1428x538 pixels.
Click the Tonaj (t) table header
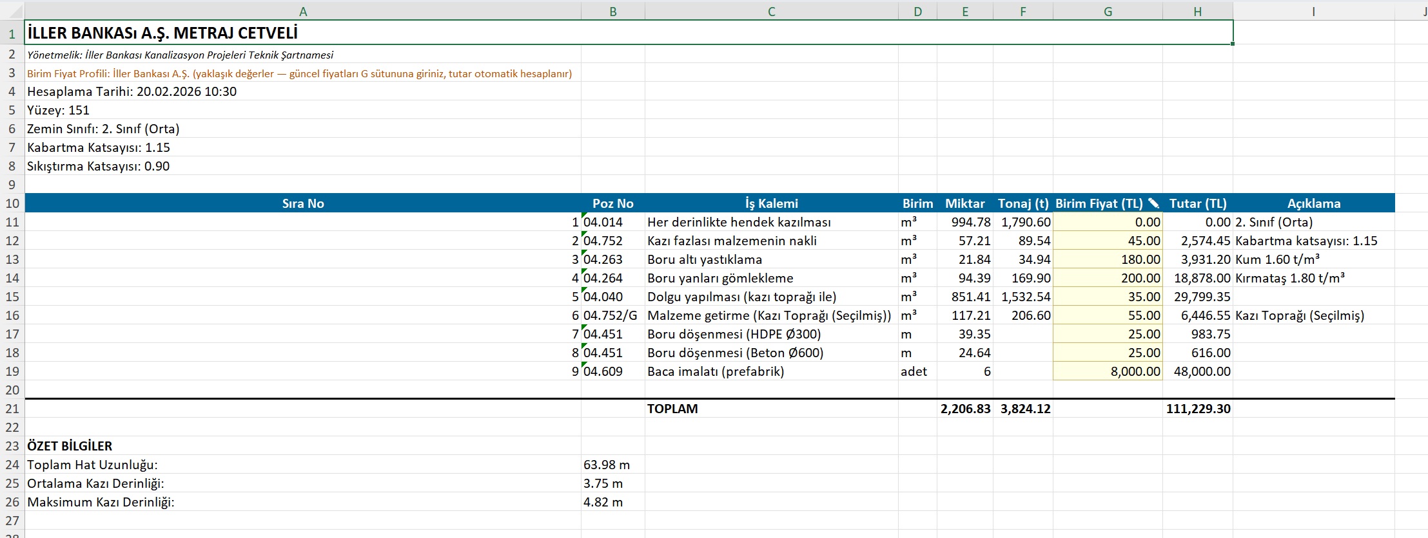(x=1022, y=203)
